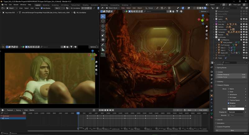Uncheck the Shadow checkbox

228,103
